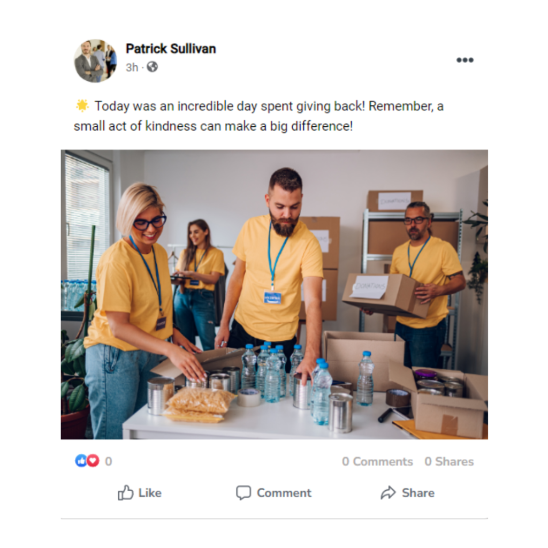Open the three-dot post options menu
The image size is (548, 548).
click(x=465, y=60)
